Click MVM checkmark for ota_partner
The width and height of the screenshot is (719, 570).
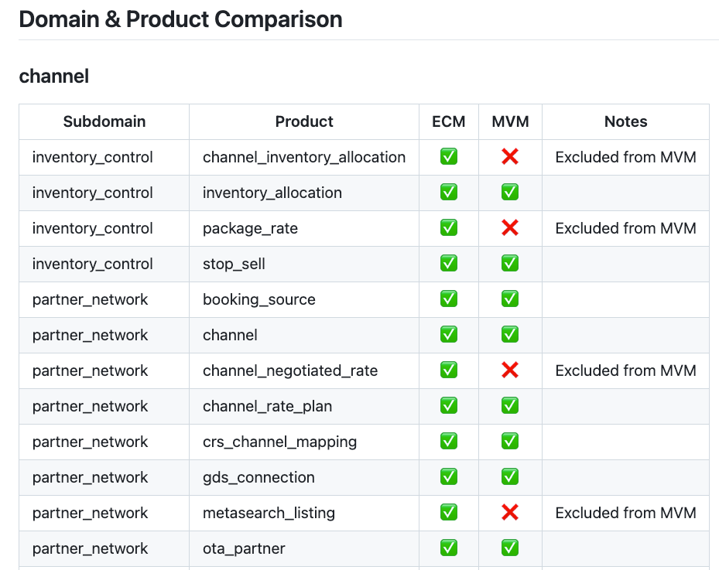(x=510, y=548)
